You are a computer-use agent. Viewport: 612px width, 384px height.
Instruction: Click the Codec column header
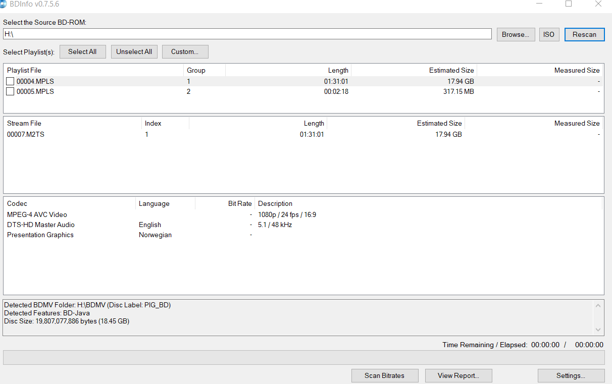tap(70, 203)
